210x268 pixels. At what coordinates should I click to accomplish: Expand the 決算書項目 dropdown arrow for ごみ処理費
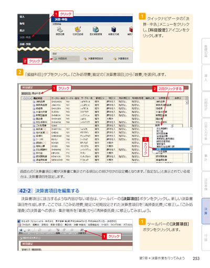[172, 126]
